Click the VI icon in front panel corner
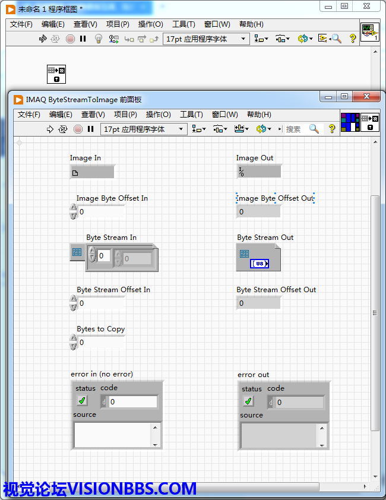This screenshot has width=386, height=500. [370, 122]
